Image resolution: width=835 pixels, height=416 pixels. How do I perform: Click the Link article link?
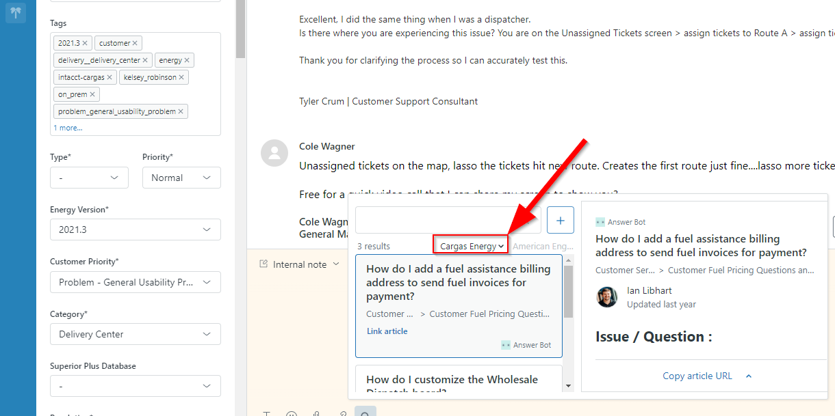pyautogui.click(x=387, y=331)
